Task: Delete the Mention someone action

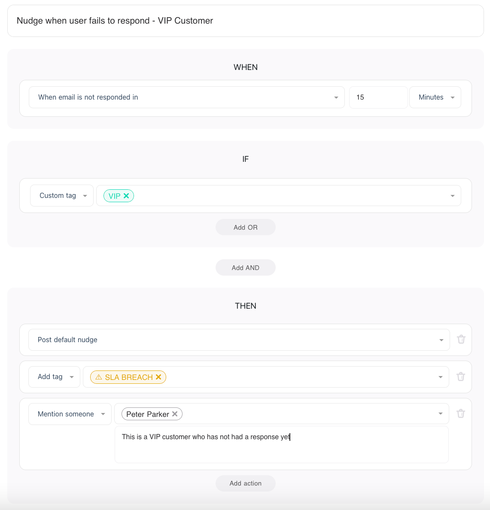Action: [461, 414]
